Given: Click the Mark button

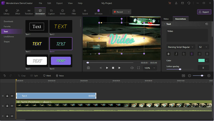Looking at the screenshot, I should tap(47, 76).
